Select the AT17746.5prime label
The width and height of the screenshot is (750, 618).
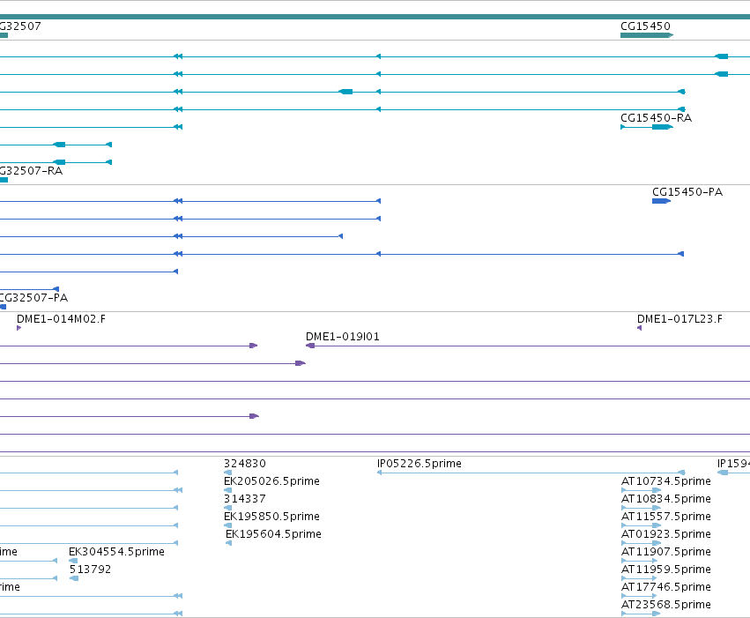(665, 587)
